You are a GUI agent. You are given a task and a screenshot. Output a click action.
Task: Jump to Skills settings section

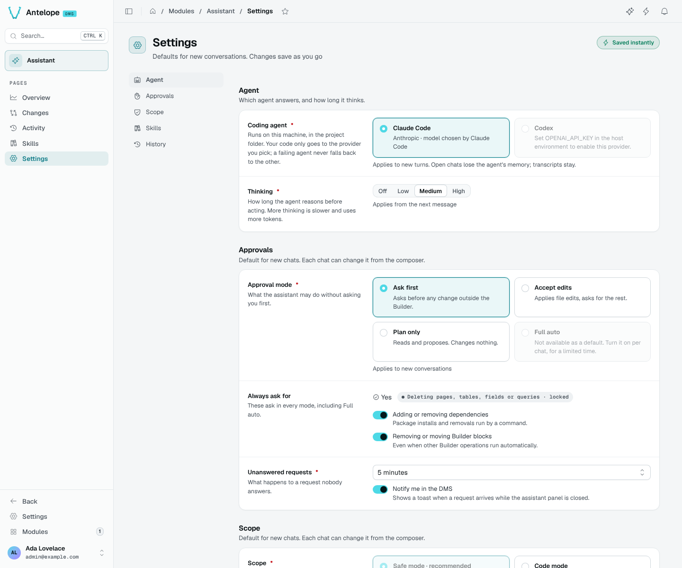point(176,128)
